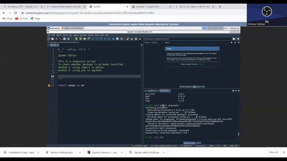Click the Maps bookmark
Image resolution: width=287 pixels, height=161 pixels.
[x=35, y=19]
